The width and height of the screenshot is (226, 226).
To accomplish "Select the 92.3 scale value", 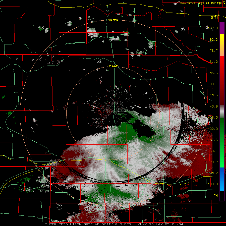I will pos(214,39).
